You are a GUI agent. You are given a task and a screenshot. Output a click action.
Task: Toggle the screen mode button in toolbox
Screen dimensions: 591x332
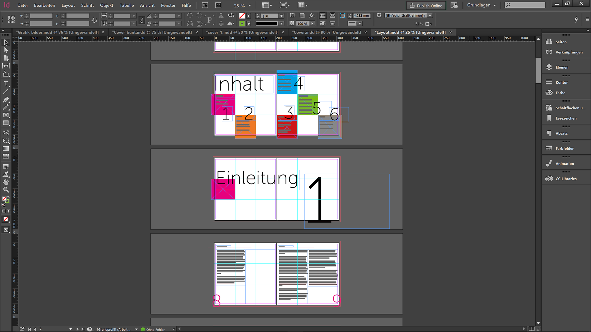click(x=6, y=230)
